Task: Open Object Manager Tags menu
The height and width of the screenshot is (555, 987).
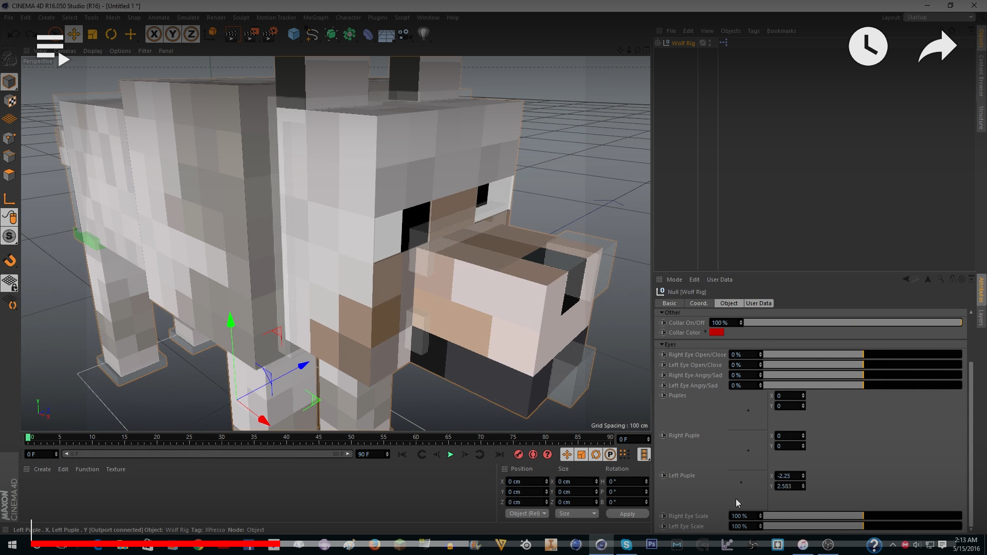Action: point(754,31)
